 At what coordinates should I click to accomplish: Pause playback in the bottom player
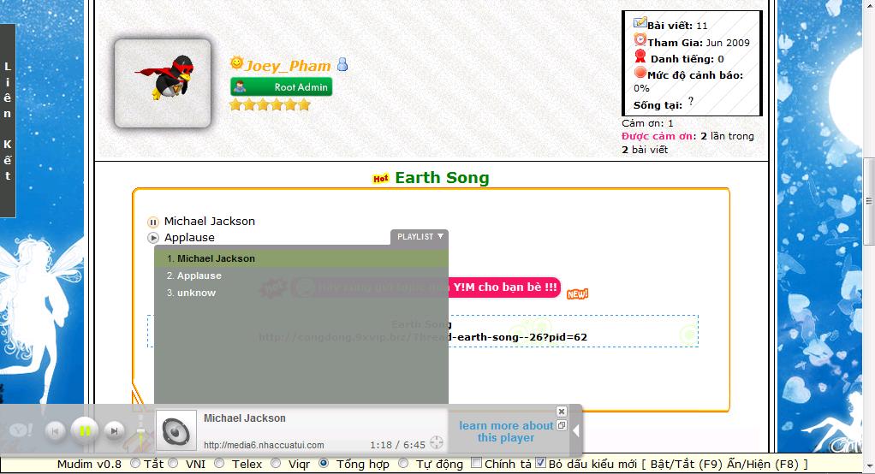point(84,431)
